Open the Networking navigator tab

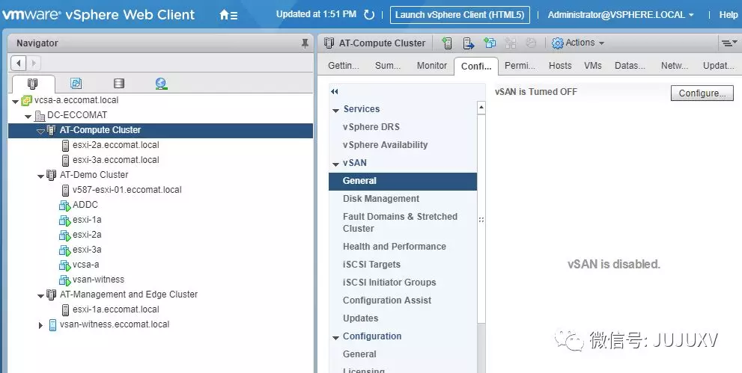tap(162, 84)
